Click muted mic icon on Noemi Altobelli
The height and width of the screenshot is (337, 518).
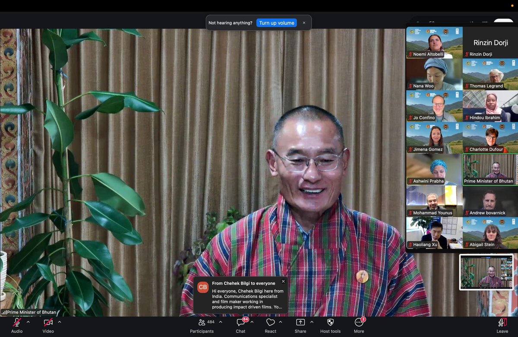coord(411,54)
